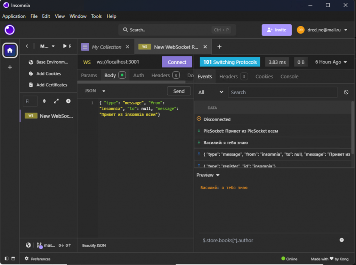The width and height of the screenshot is (356, 265).
Task: Open the master git branch button
Action: [x=46, y=245]
